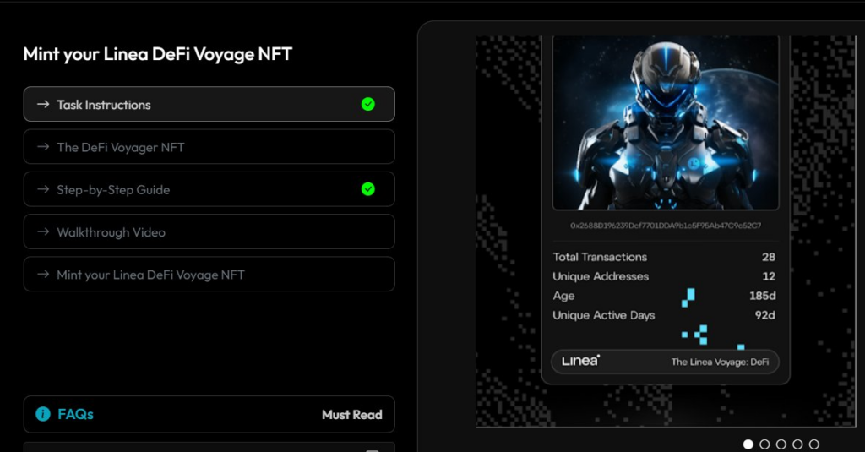Open the FAQs panel
Image resolution: width=865 pixels, height=452 pixels.
209,414
